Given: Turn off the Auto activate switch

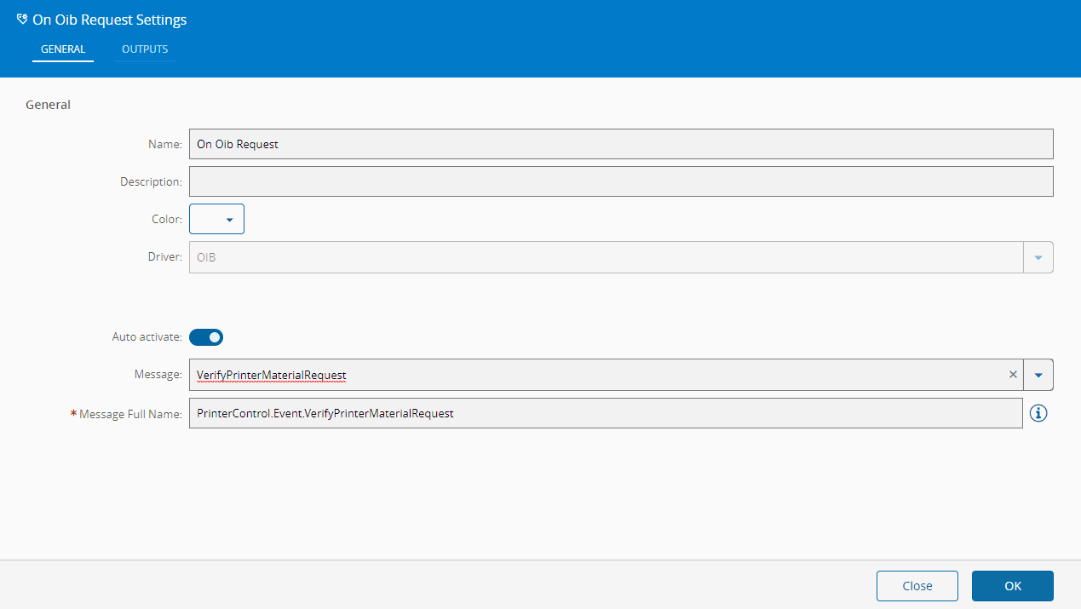Looking at the screenshot, I should (206, 337).
